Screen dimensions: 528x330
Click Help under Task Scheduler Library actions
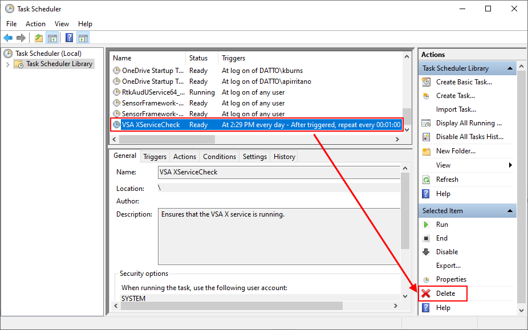coord(443,194)
